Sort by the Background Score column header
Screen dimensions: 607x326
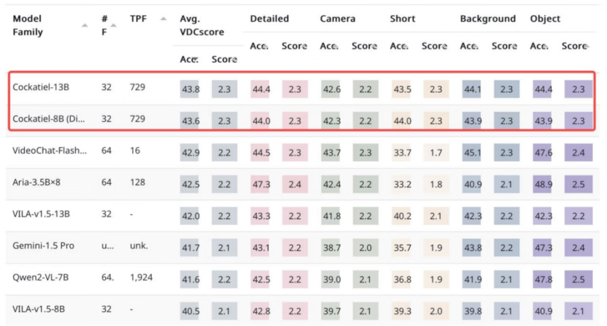pos(505,46)
